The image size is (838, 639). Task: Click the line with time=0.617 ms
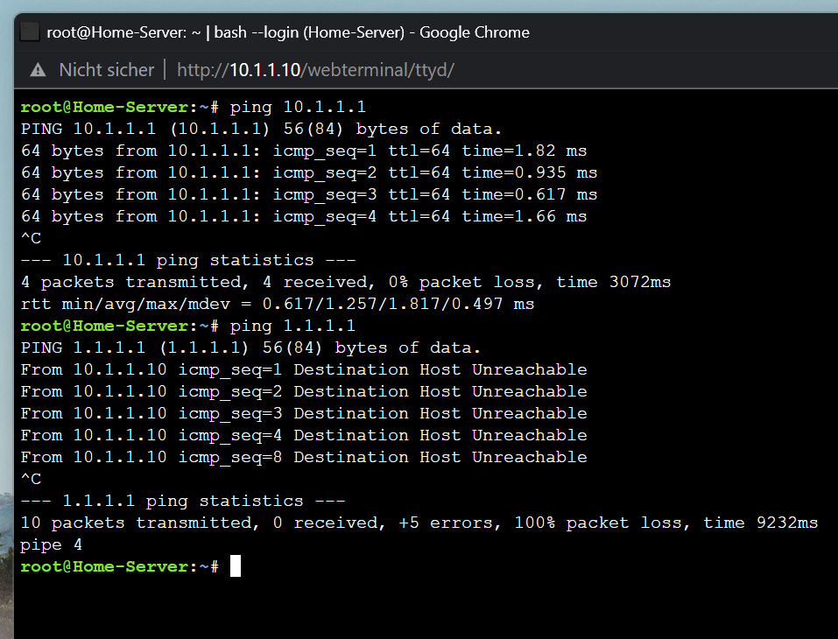[x=309, y=194]
